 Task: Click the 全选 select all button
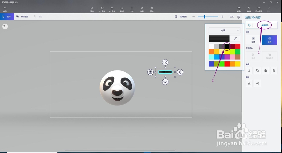click(x=253, y=40)
